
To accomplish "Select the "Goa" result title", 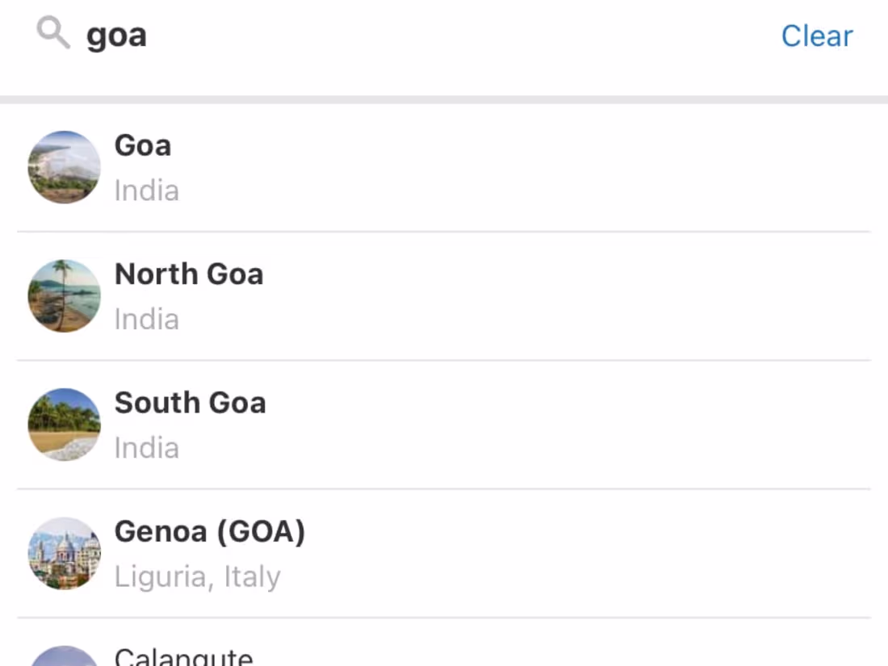I will [143, 146].
